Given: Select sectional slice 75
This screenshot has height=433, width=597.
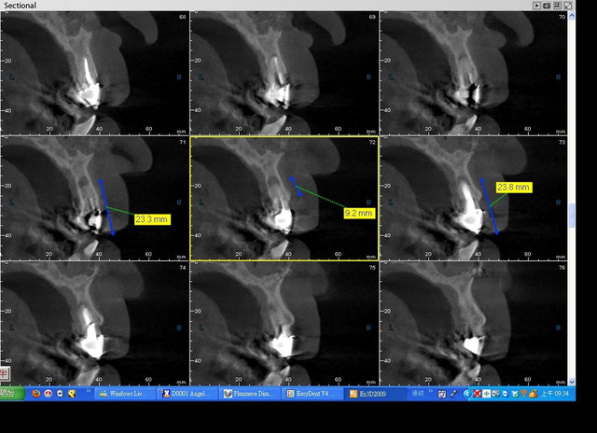Looking at the screenshot, I should pyautogui.click(x=285, y=324).
